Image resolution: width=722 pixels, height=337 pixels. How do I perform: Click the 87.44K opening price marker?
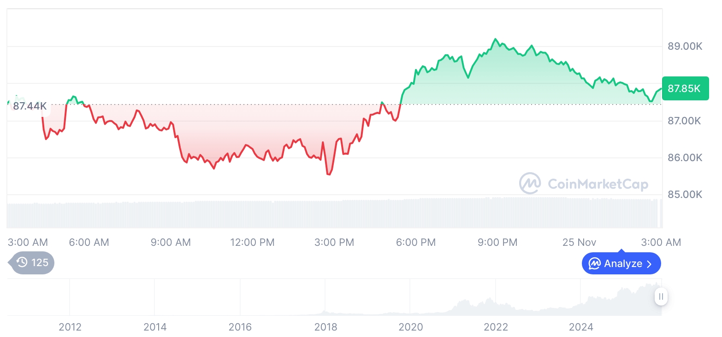click(30, 106)
